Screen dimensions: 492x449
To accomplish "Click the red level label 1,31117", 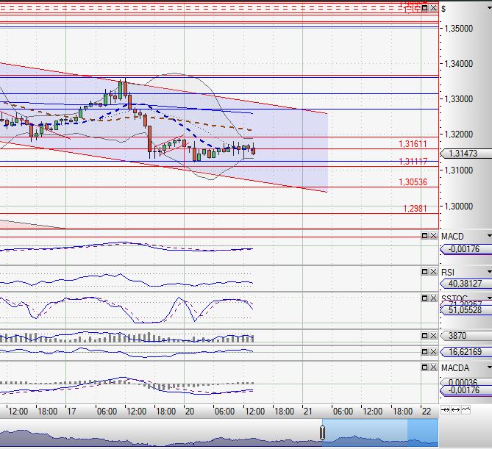I will tap(413, 162).
